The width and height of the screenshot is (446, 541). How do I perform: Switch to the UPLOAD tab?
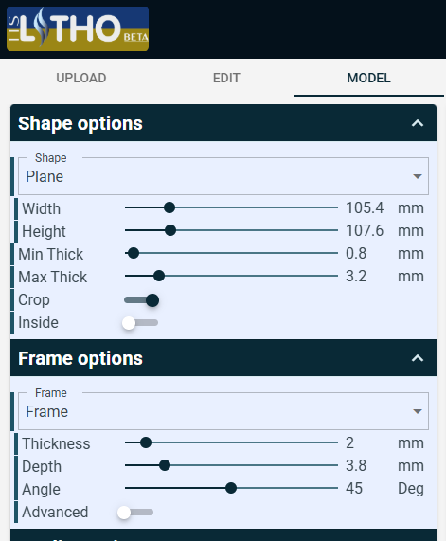point(81,78)
